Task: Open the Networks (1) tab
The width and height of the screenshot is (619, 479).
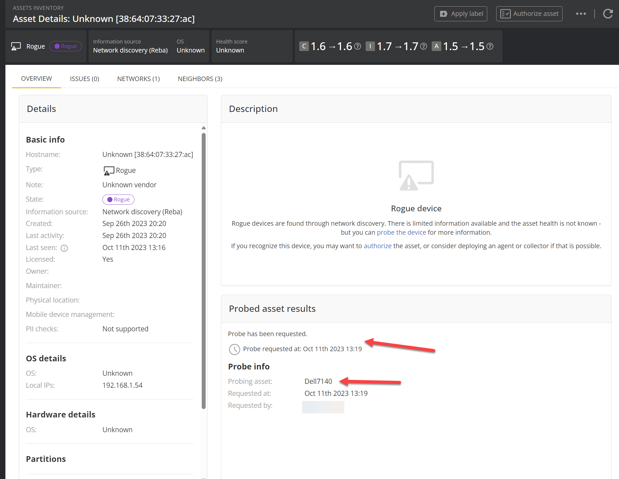Action: (x=138, y=79)
